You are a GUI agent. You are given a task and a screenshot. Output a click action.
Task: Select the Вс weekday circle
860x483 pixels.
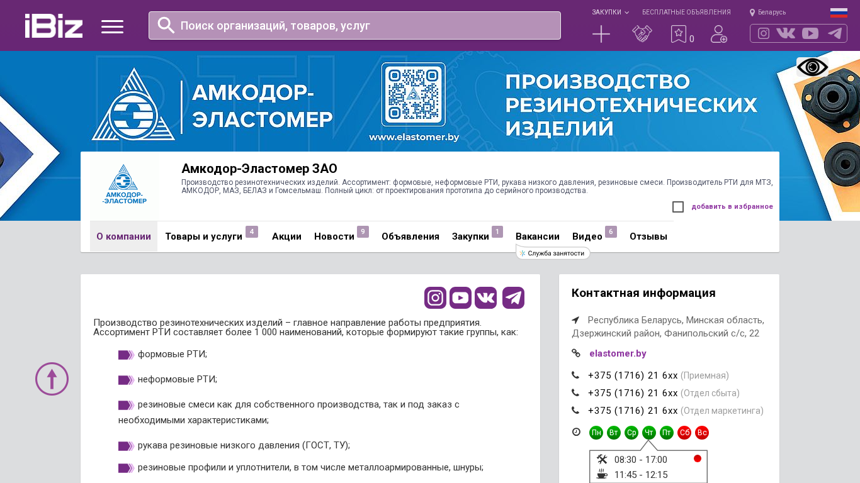click(702, 433)
